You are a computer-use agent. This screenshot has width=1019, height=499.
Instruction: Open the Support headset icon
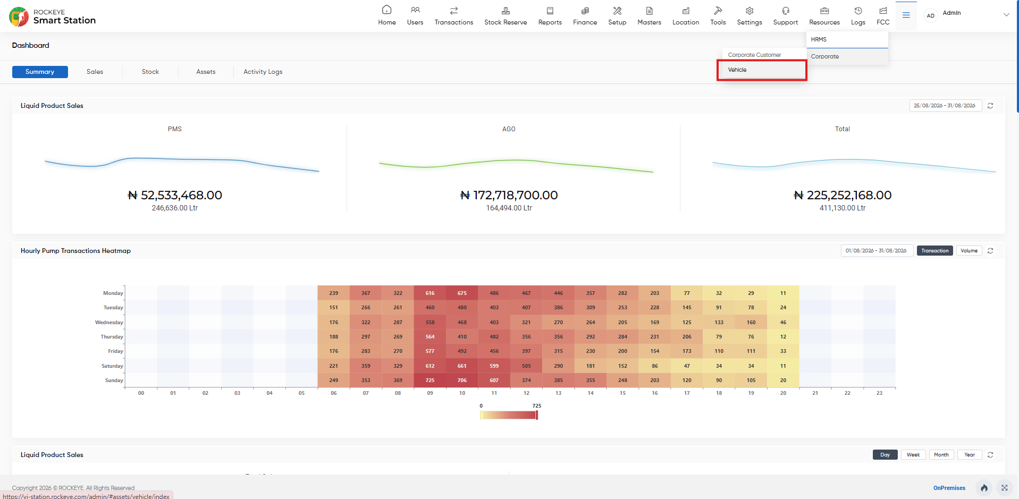786,11
